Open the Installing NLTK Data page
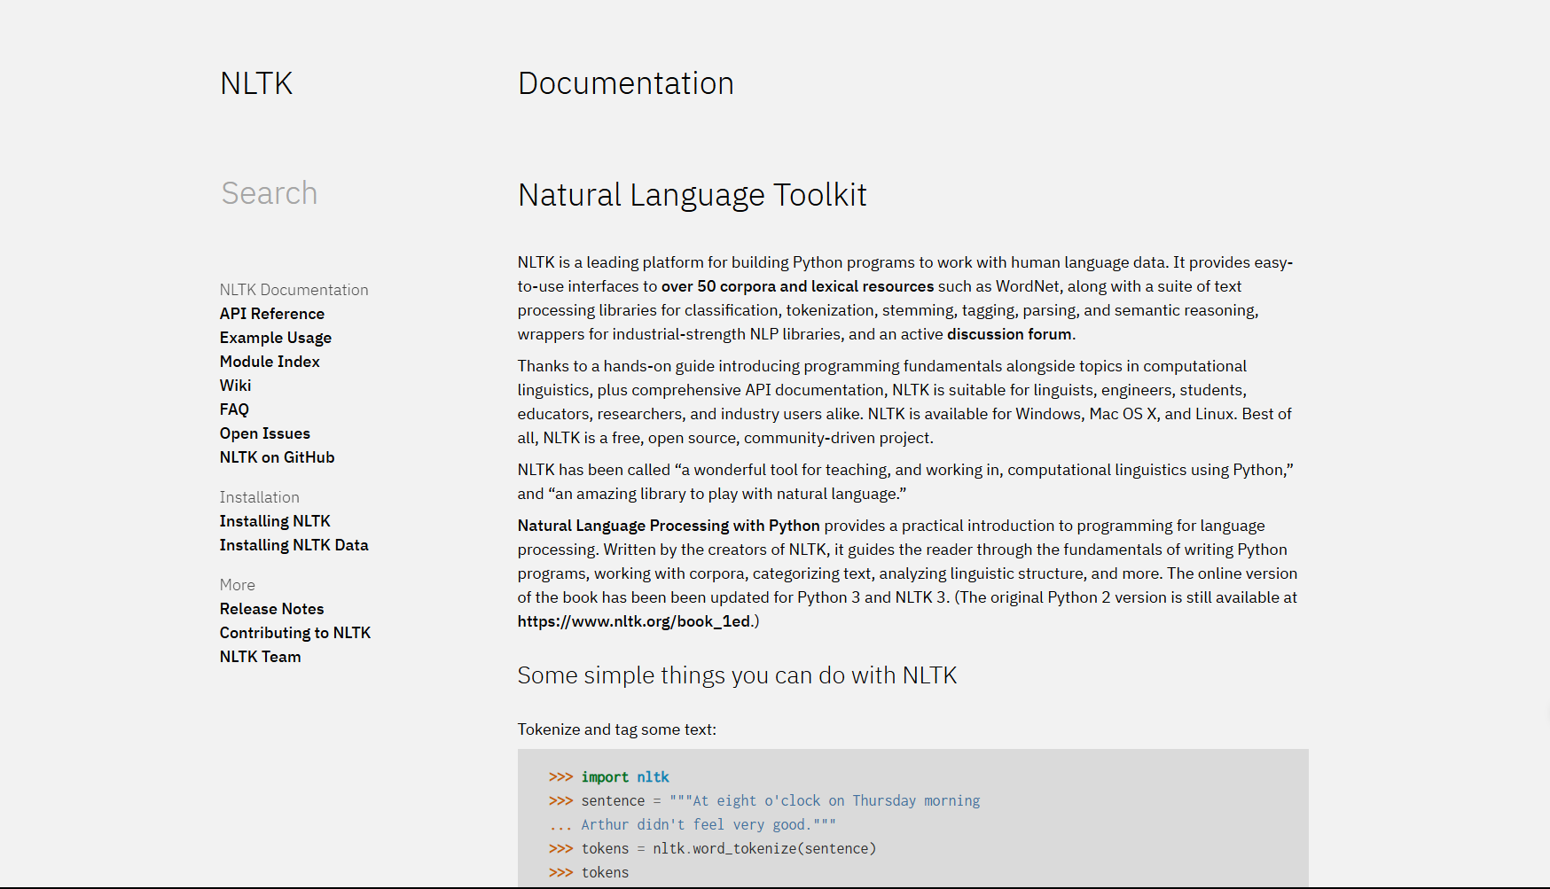Image resolution: width=1550 pixels, height=889 pixels. [294, 545]
